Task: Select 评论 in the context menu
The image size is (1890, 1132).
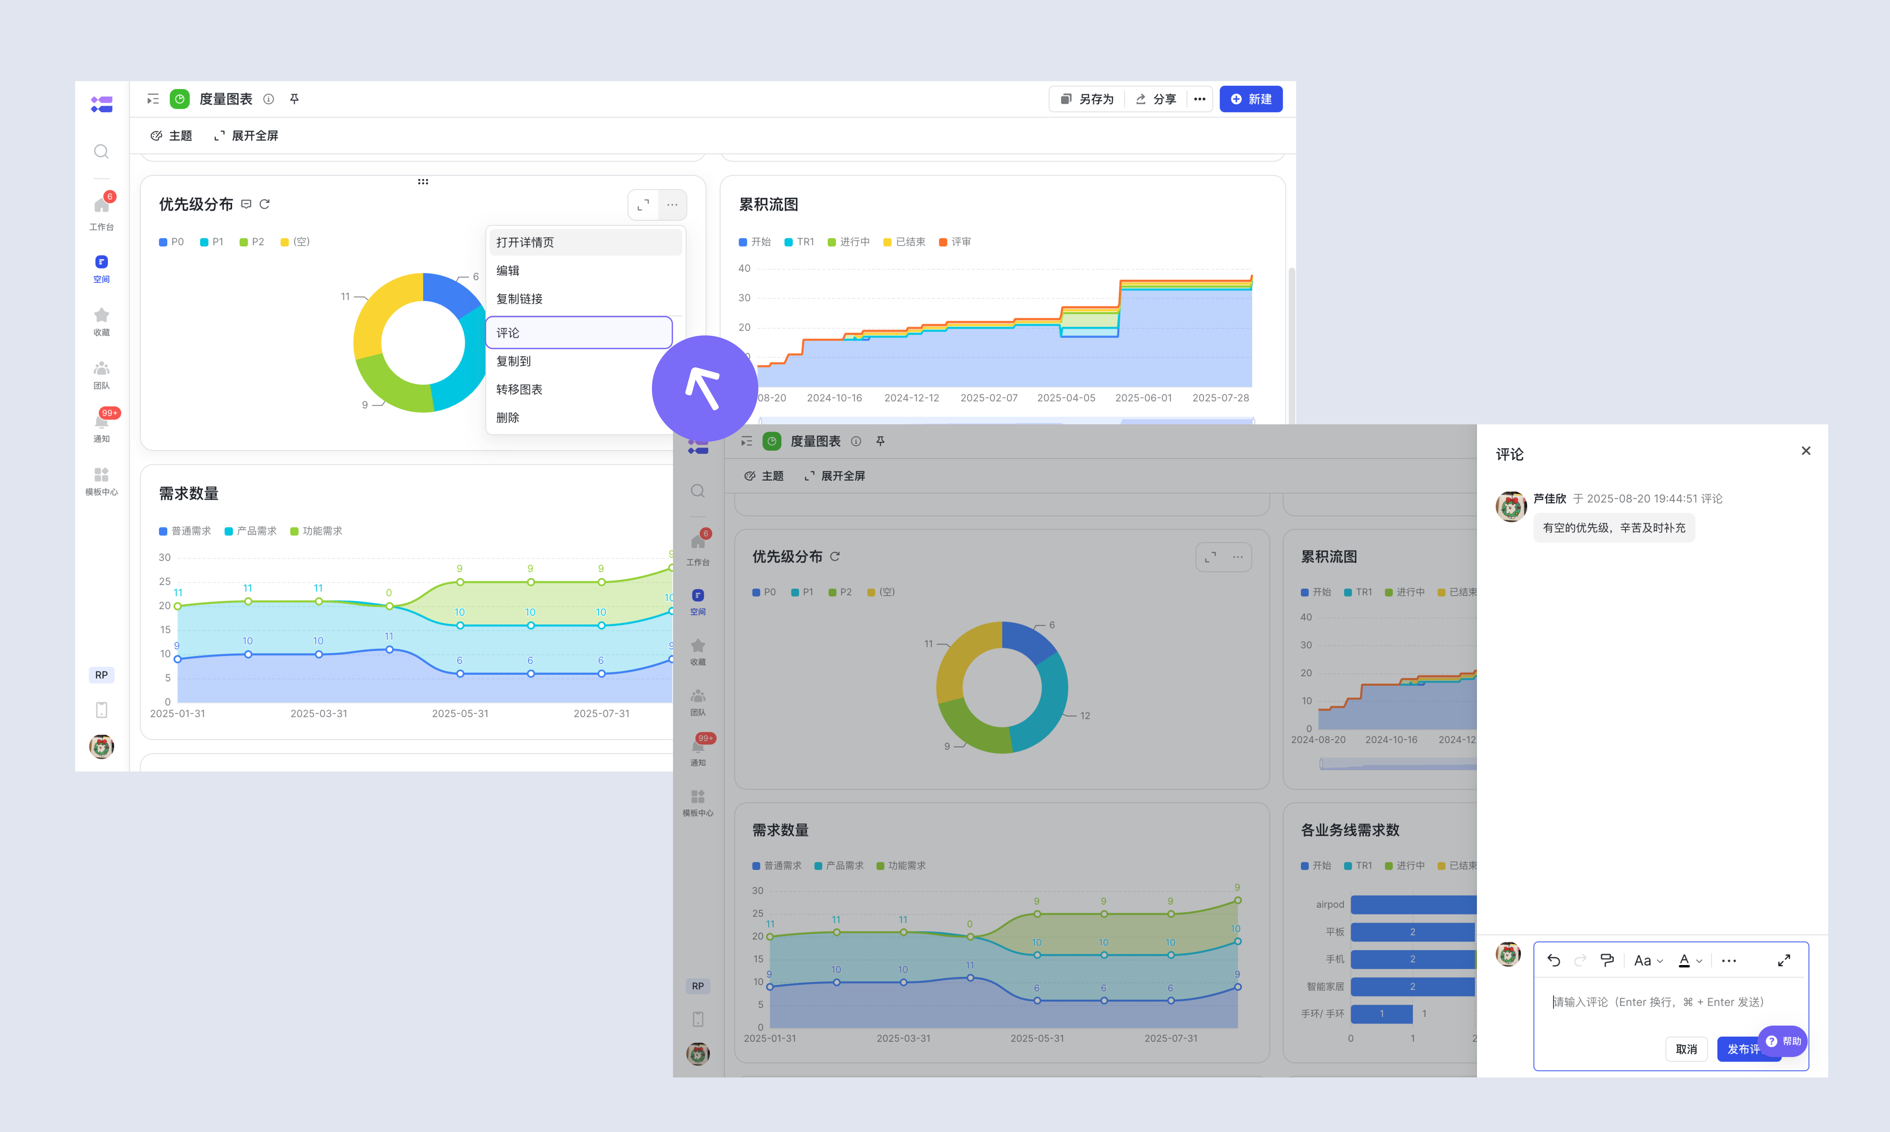Action: coord(579,333)
